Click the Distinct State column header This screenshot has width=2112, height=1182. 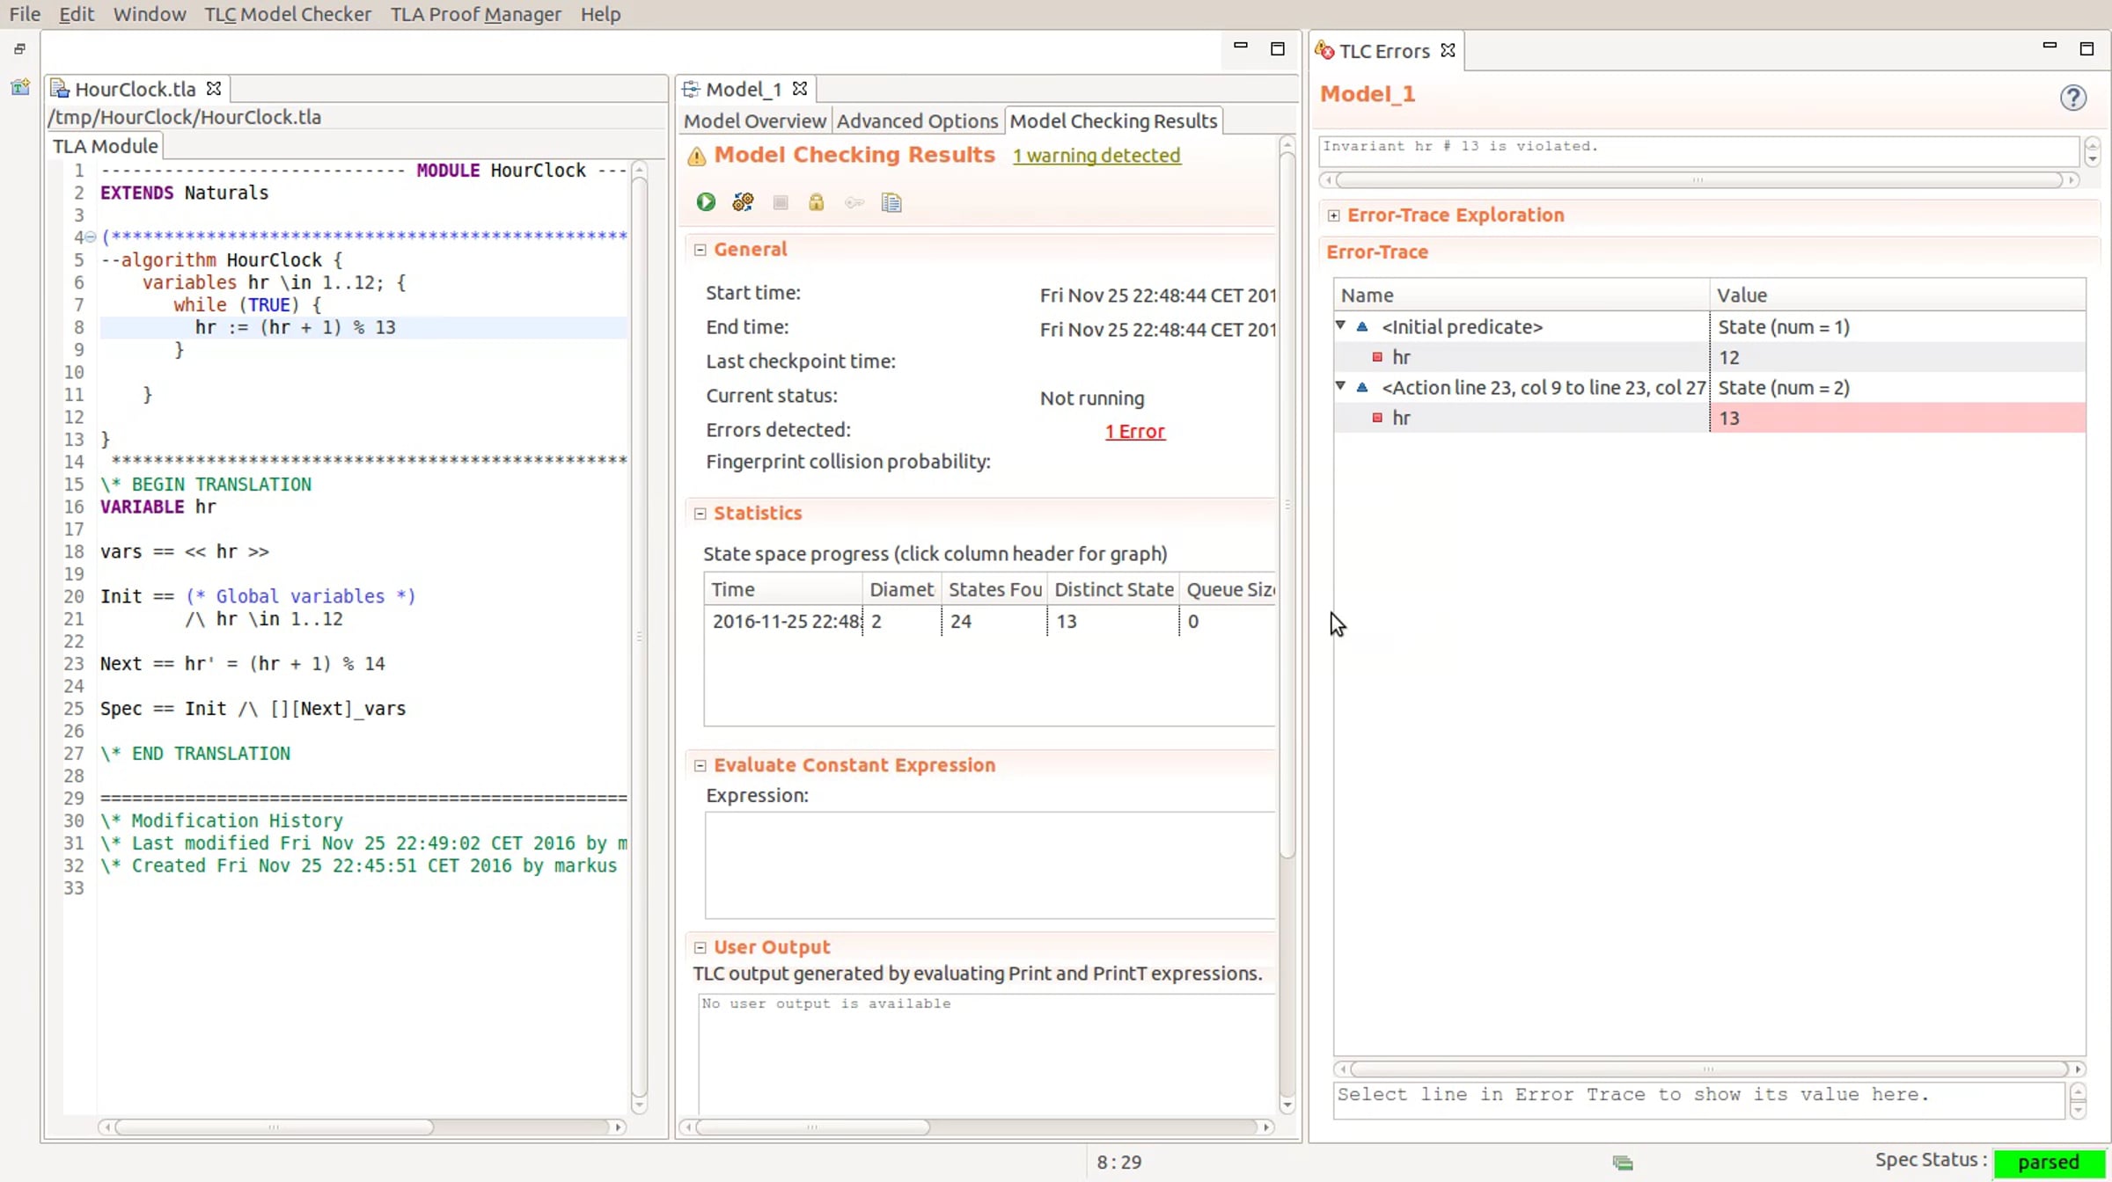pyautogui.click(x=1113, y=590)
